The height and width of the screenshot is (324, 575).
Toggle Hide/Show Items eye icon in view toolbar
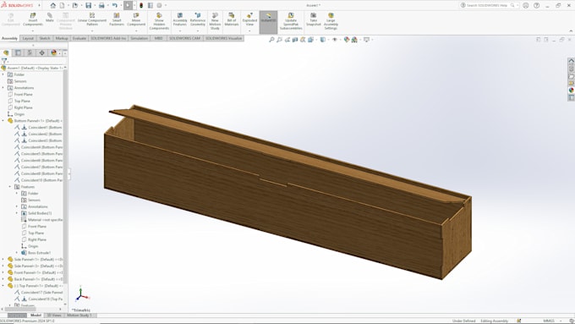[x=335, y=40]
